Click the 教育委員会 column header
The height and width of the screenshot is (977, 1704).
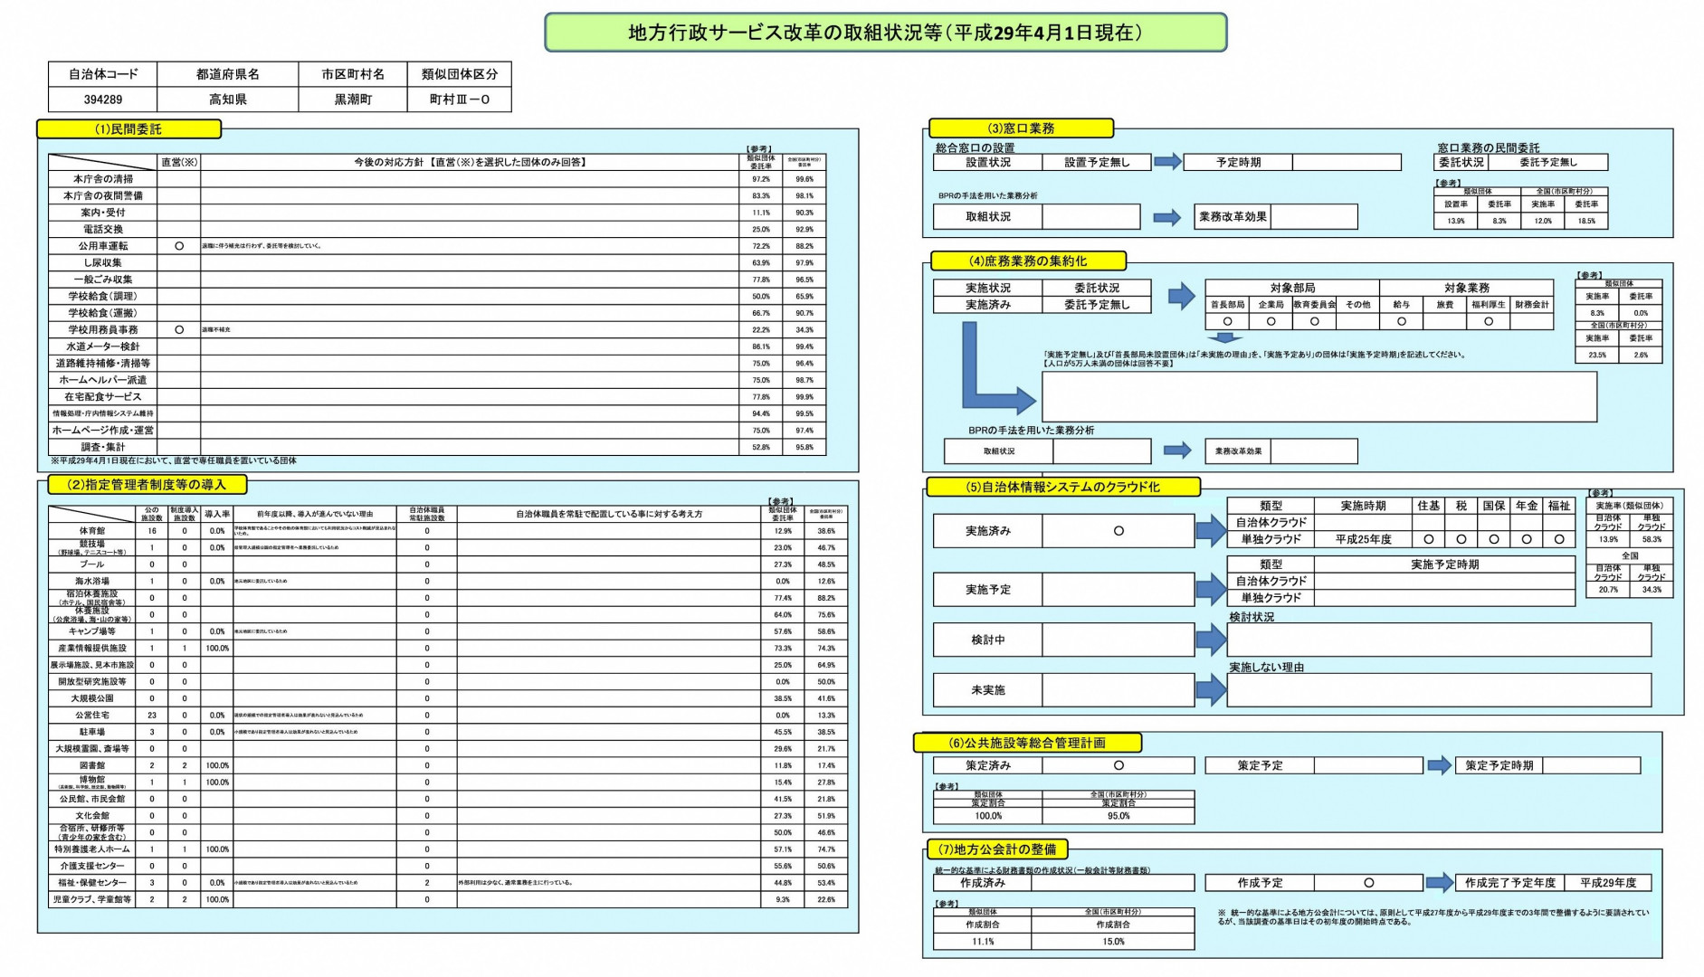pyautogui.click(x=1315, y=305)
